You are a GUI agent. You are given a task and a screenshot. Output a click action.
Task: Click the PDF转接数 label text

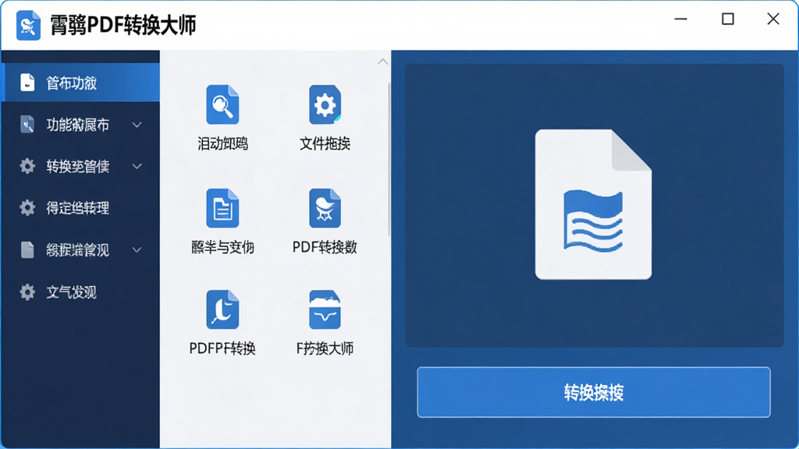point(325,247)
